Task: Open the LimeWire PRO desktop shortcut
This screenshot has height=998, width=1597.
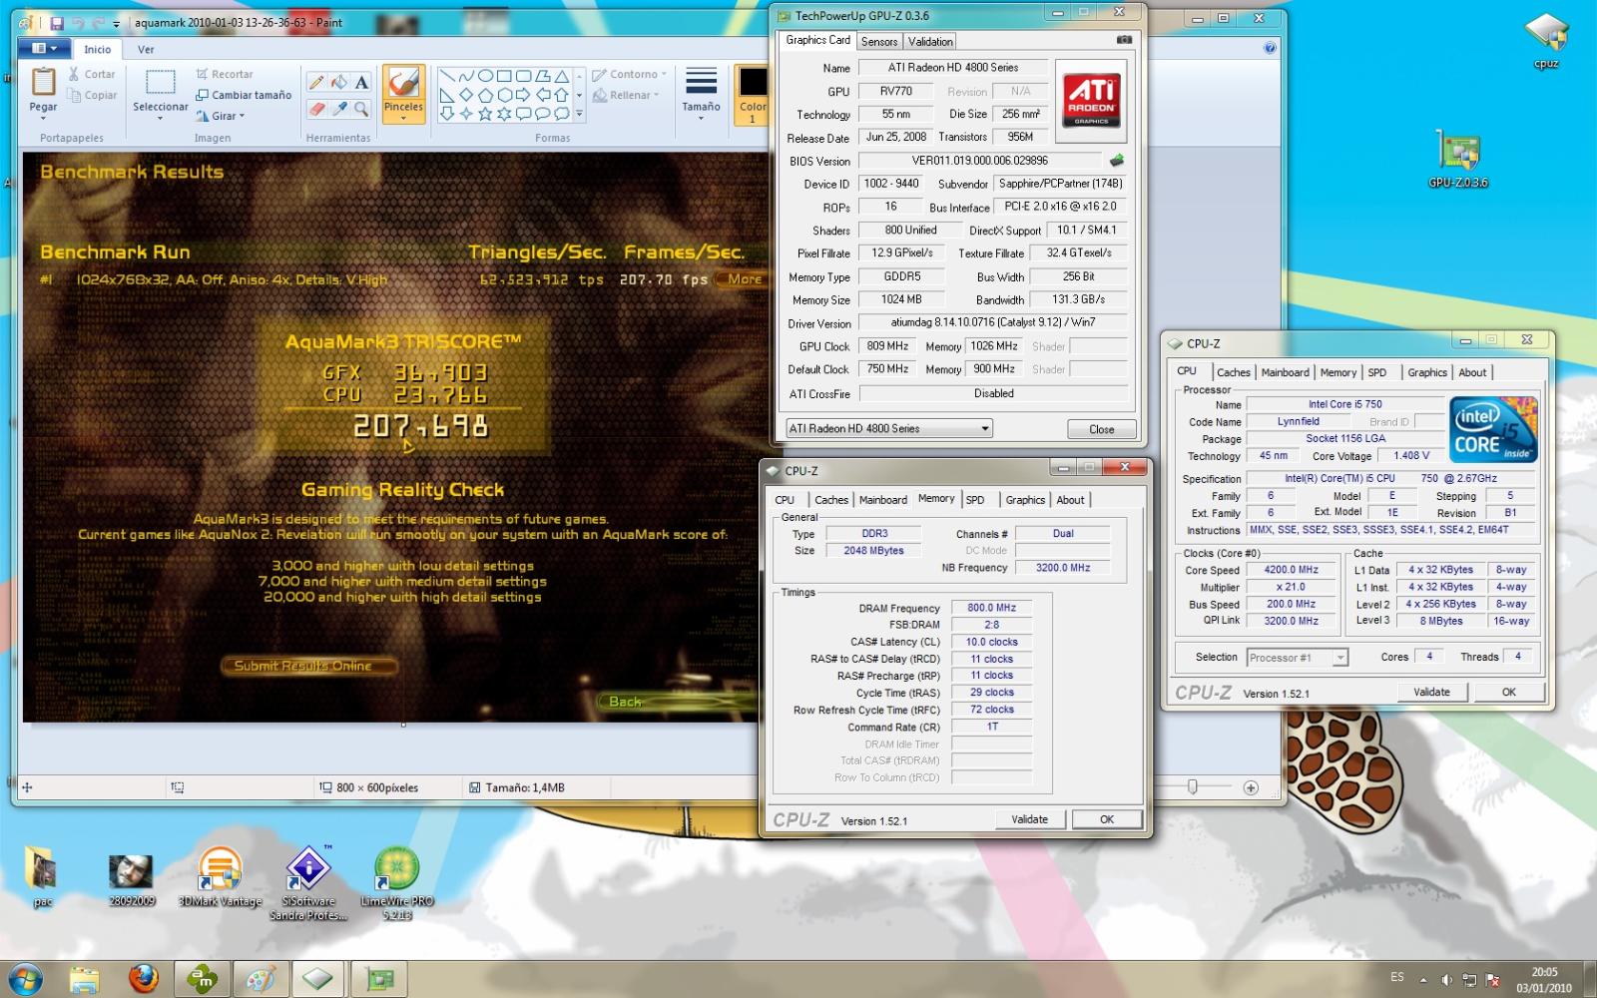Action: [x=397, y=883]
